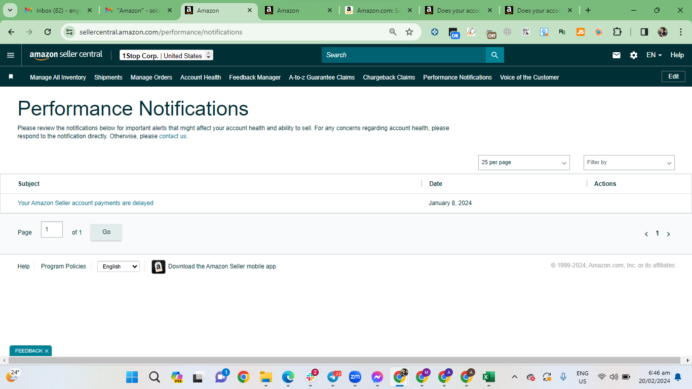Click the extension icon with the Off badge
Viewport: 692px width, 389px height.
pyautogui.click(x=490, y=33)
